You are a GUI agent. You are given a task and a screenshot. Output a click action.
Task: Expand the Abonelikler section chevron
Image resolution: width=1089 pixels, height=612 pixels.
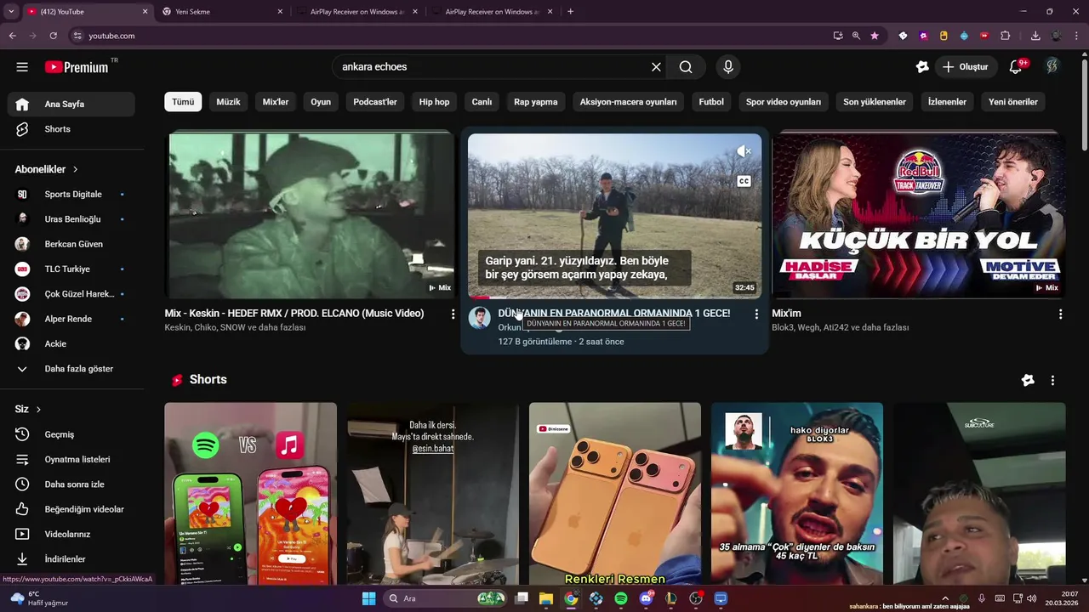click(x=76, y=169)
